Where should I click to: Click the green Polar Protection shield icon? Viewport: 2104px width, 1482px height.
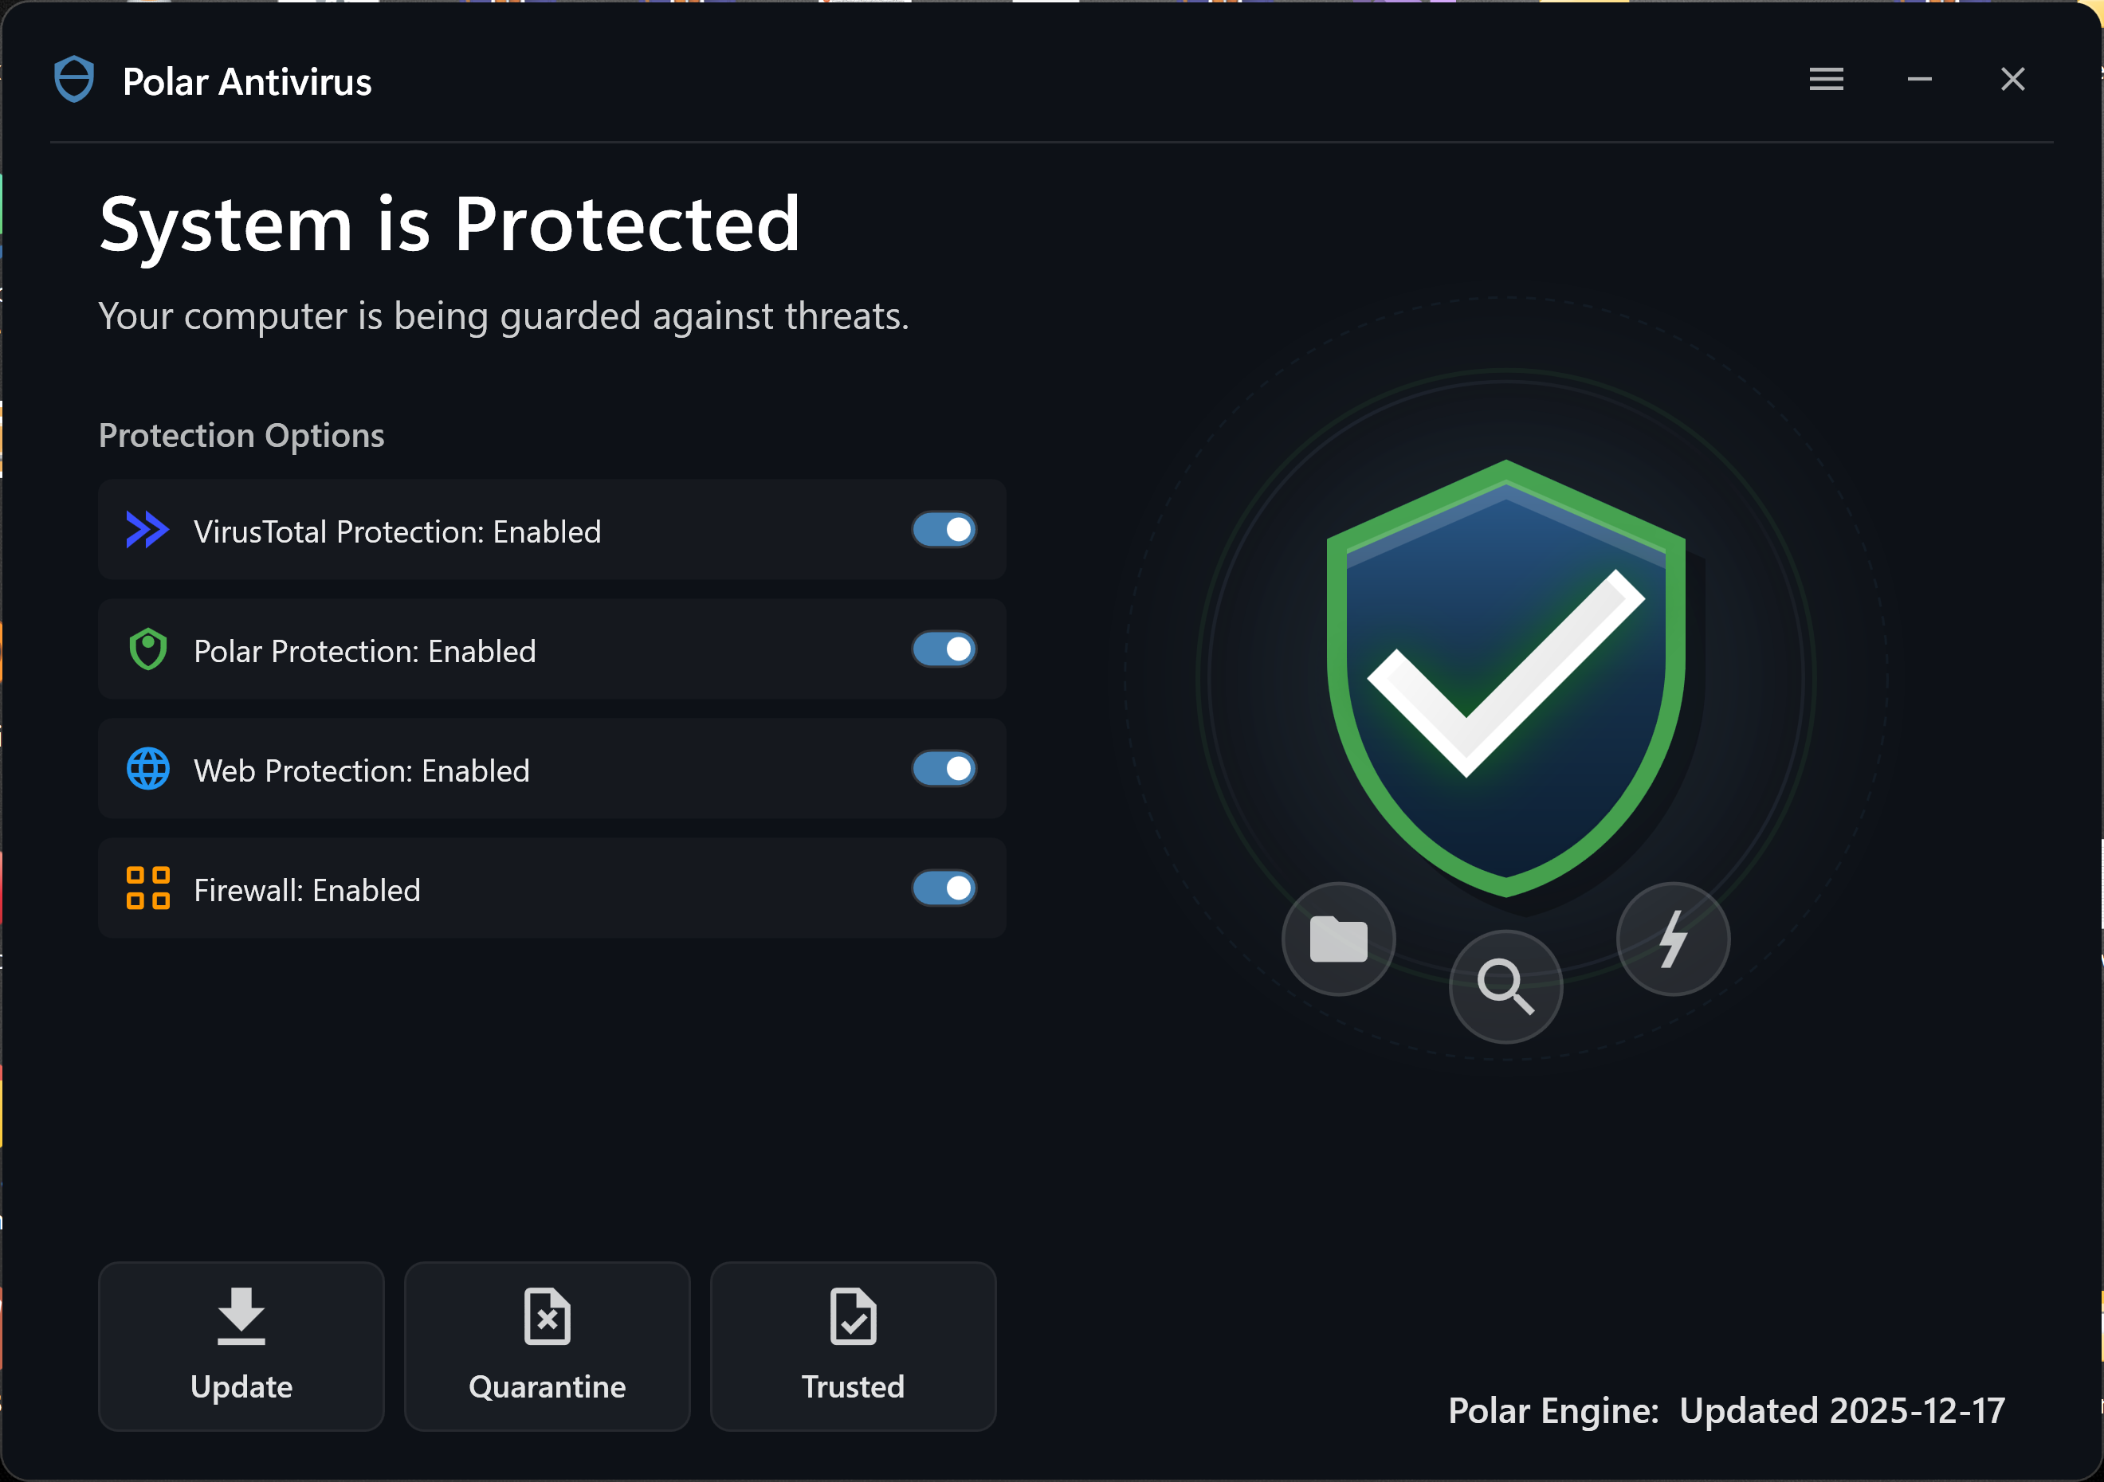tap(147, 649)
